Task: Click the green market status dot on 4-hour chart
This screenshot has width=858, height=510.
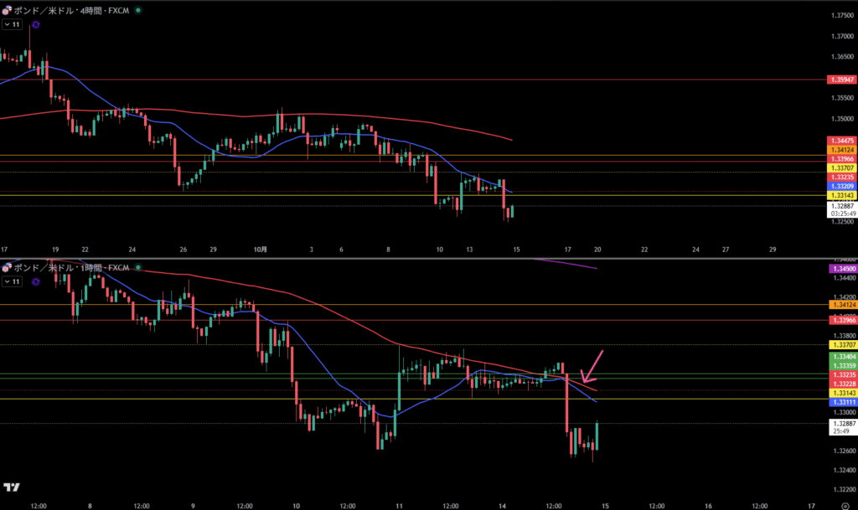Action: point(138,10)
